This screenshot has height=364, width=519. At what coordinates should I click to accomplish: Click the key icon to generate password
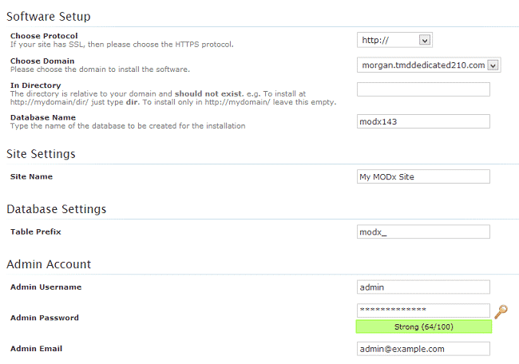(501, 311)
